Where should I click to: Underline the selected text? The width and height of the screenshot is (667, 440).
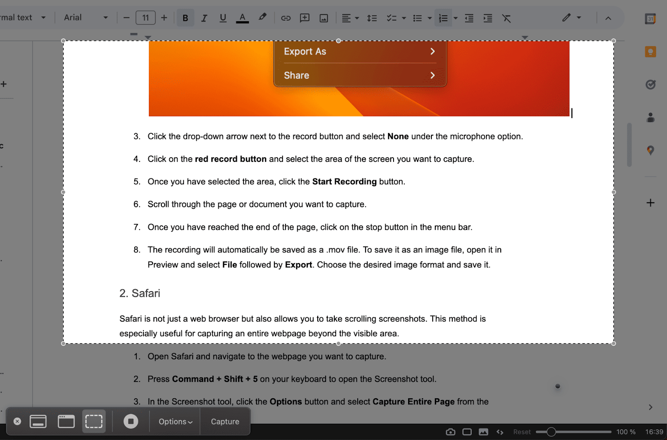(x=223, y=18)
